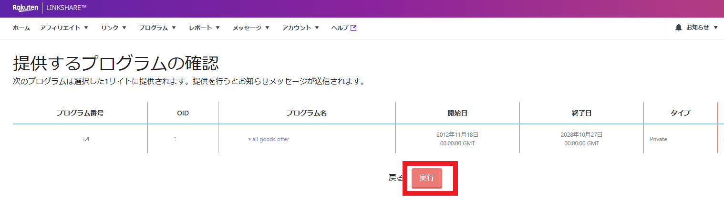Click the 終了日 column header
This screenshot has width=724, height=199.
click(x=581, y=113)
